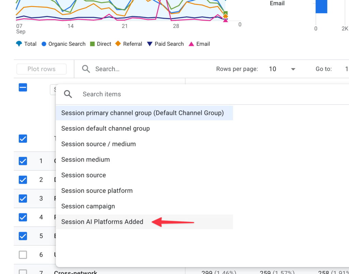Click the orange Referral legend diamond
This screenshot has width=349, height=274.
(118, 44)
